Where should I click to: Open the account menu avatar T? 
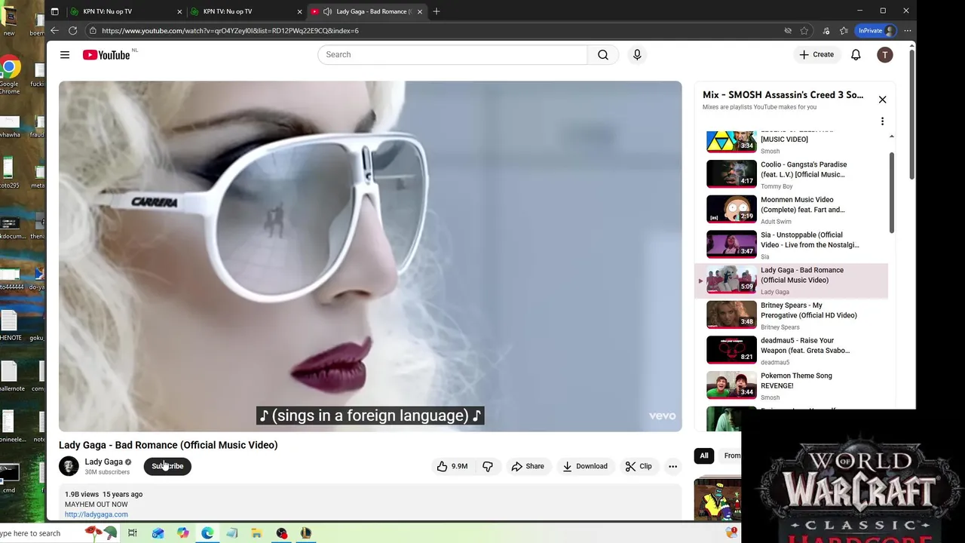pos(885,54)
